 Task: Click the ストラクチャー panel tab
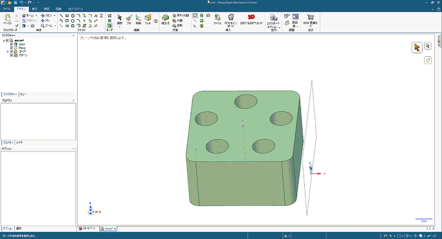click(x=10, y=94)
